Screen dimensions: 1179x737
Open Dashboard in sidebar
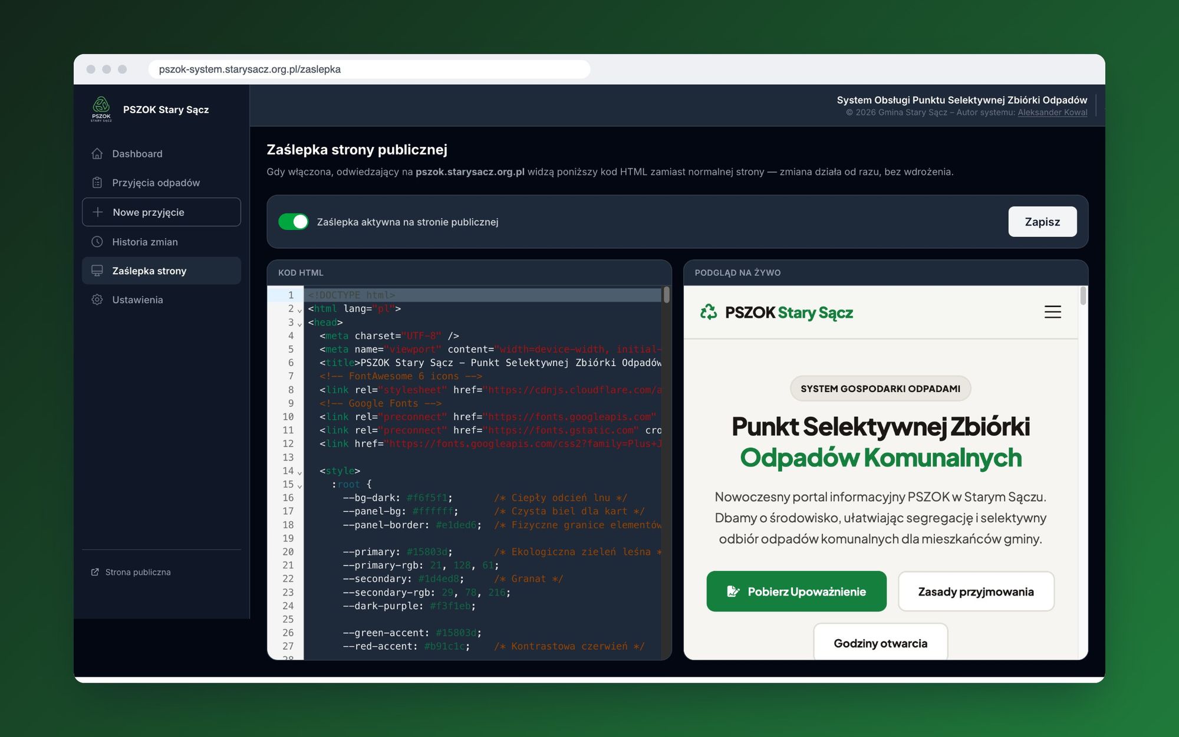point(162,153)
